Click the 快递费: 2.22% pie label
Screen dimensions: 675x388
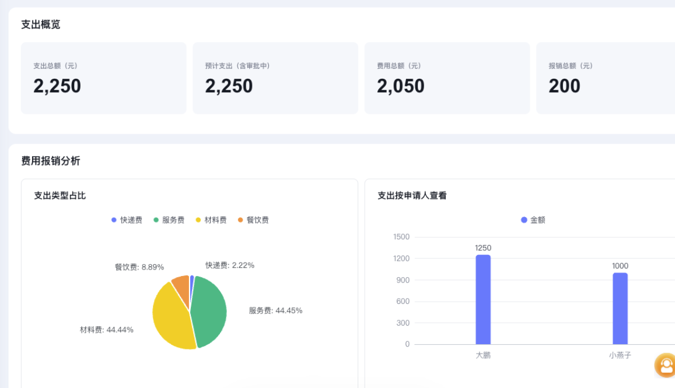point(230,265)
